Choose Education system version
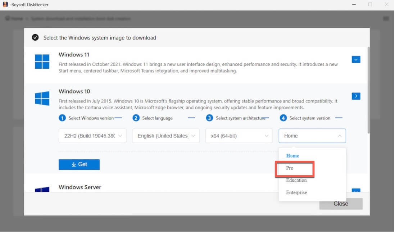This screenshot has width=395, height=232. click(296, 180)
